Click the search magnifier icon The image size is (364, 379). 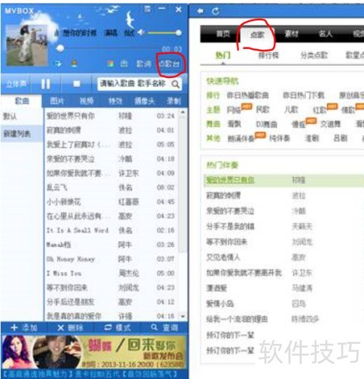pos(175,85)
